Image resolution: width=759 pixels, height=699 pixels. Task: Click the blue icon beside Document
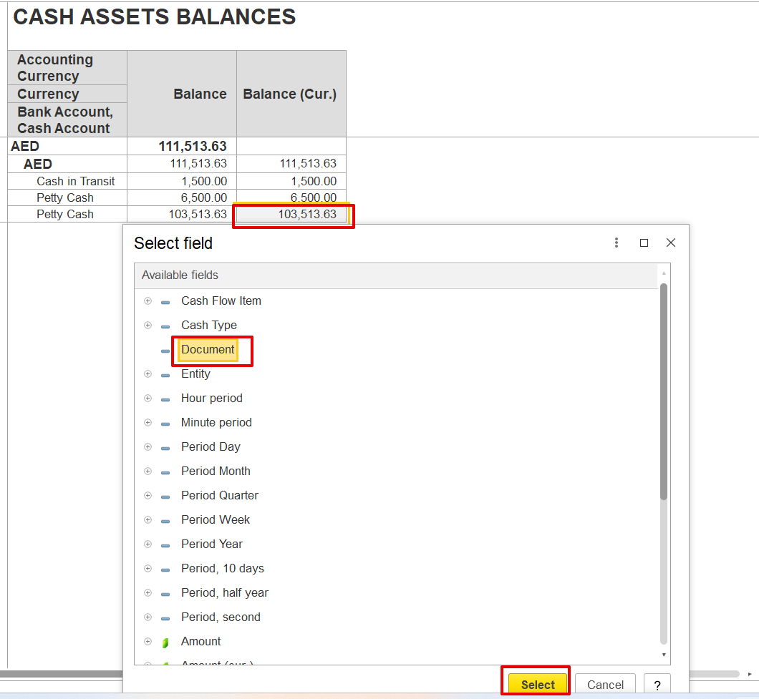(x=165, y=351)
